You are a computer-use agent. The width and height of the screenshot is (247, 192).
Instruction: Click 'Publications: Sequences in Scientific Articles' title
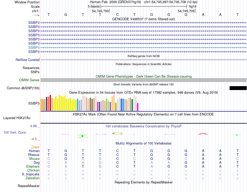point(144,64)
